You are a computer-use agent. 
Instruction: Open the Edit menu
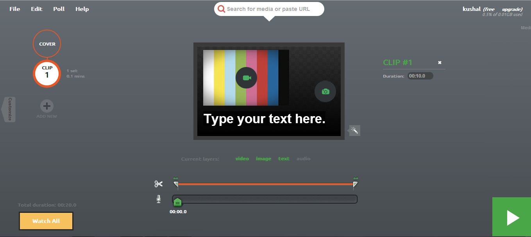(x=37, y=9)
